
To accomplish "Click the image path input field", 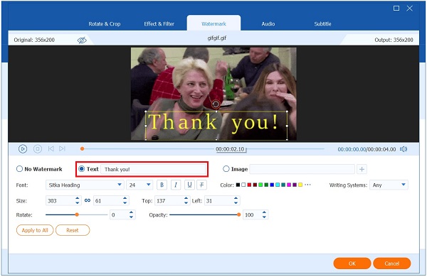I will pos(302,169).
